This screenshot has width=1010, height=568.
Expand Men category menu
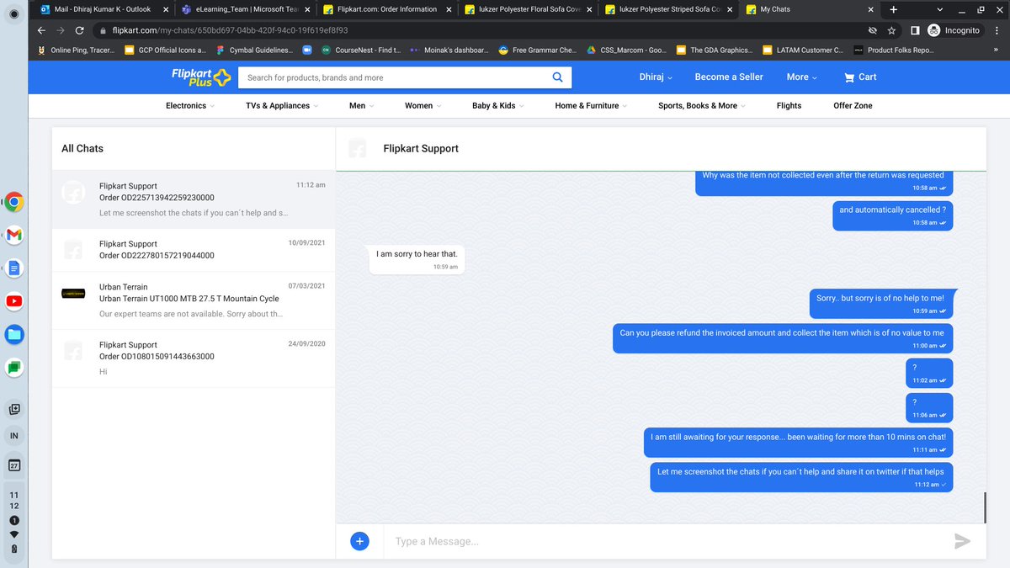[362, 106]
